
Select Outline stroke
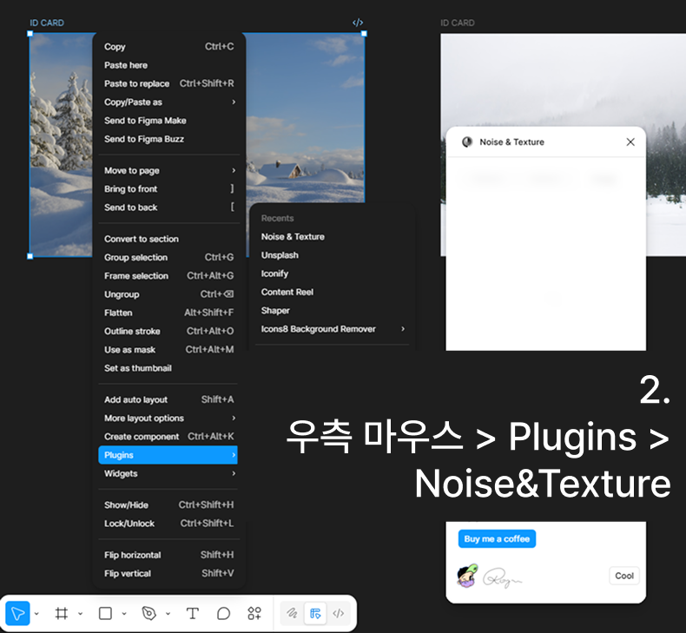click(x=168, y=331)
